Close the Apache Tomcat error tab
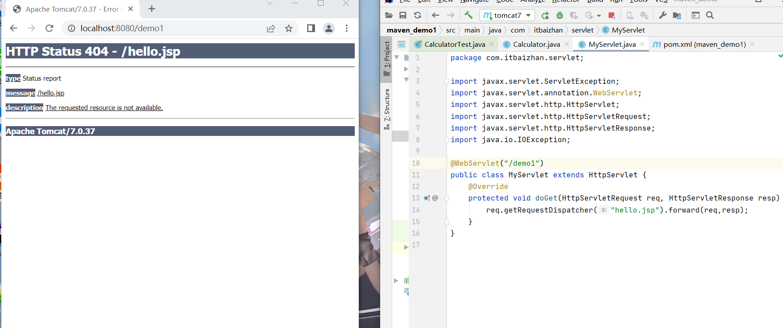The image size is (783, 328). (131, 8)
